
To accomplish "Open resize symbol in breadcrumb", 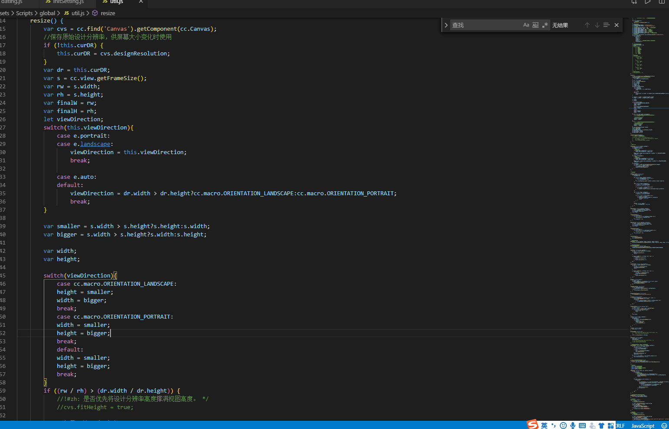I will click(x=108, y=13).
